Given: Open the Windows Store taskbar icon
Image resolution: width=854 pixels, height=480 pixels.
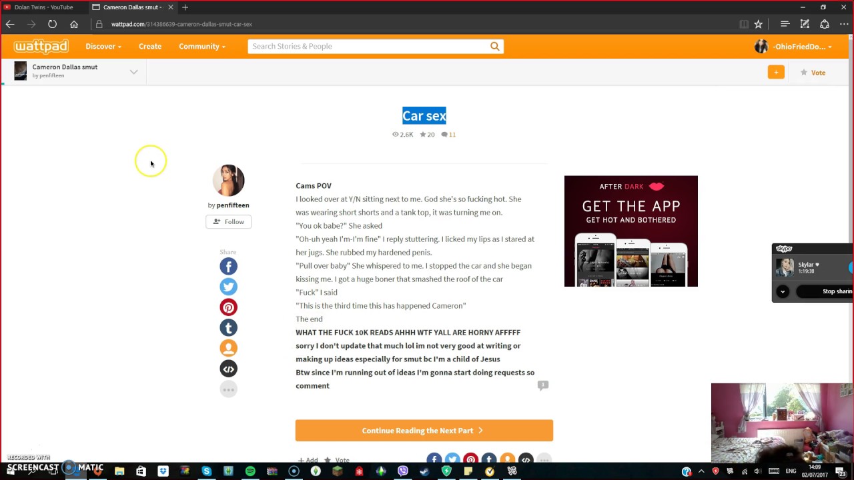Looking at the screenshot, I should (141, 471).
